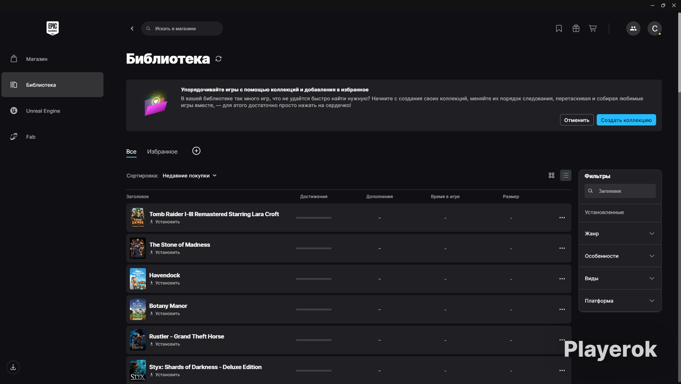Focus the Заголовок filter search field
Image resolution: width=681 pixels, height=384 pixels.
coord(620,191)
